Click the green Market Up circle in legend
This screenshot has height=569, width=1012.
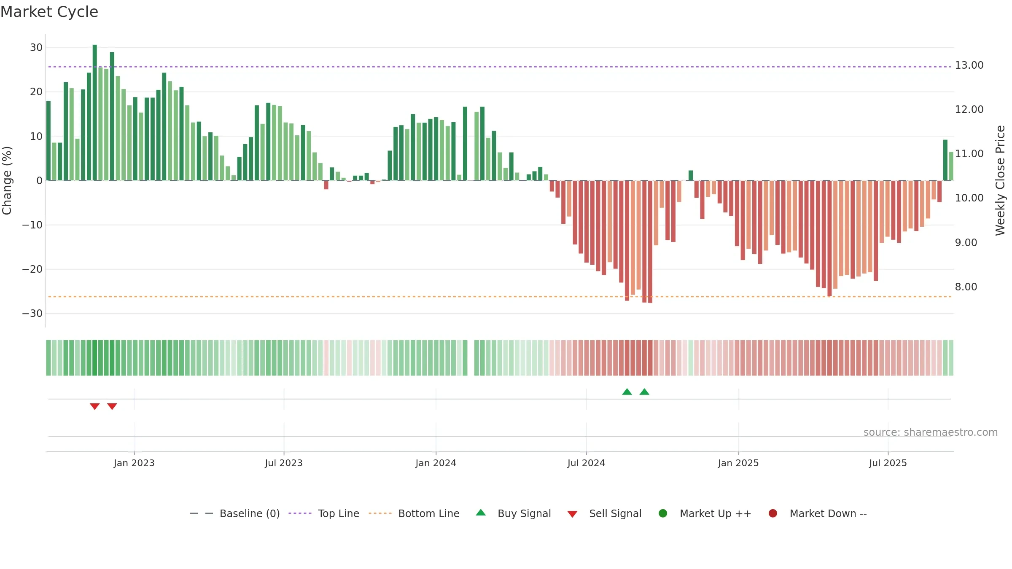(x=663, y=513)
